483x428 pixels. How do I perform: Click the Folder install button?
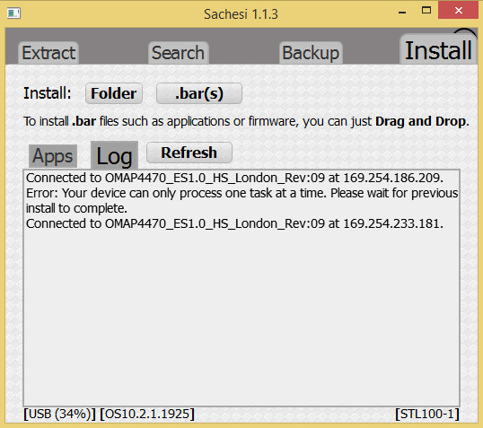[114, 93]
